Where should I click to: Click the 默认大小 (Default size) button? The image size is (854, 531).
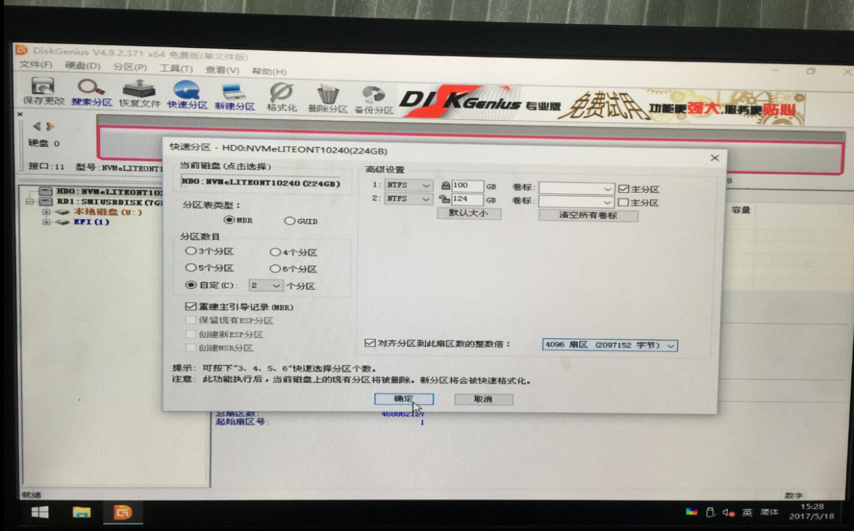(x=469, y=213)
